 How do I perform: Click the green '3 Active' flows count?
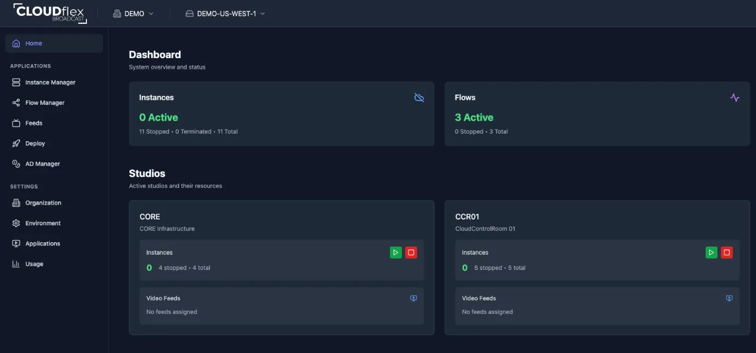point(474,117)
